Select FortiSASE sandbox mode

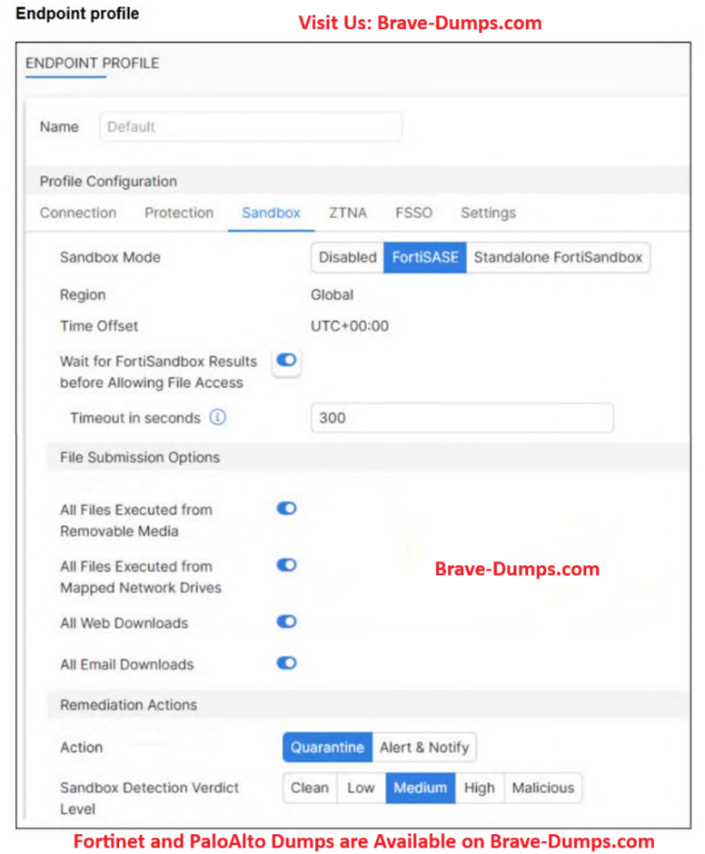pos(425,257)
